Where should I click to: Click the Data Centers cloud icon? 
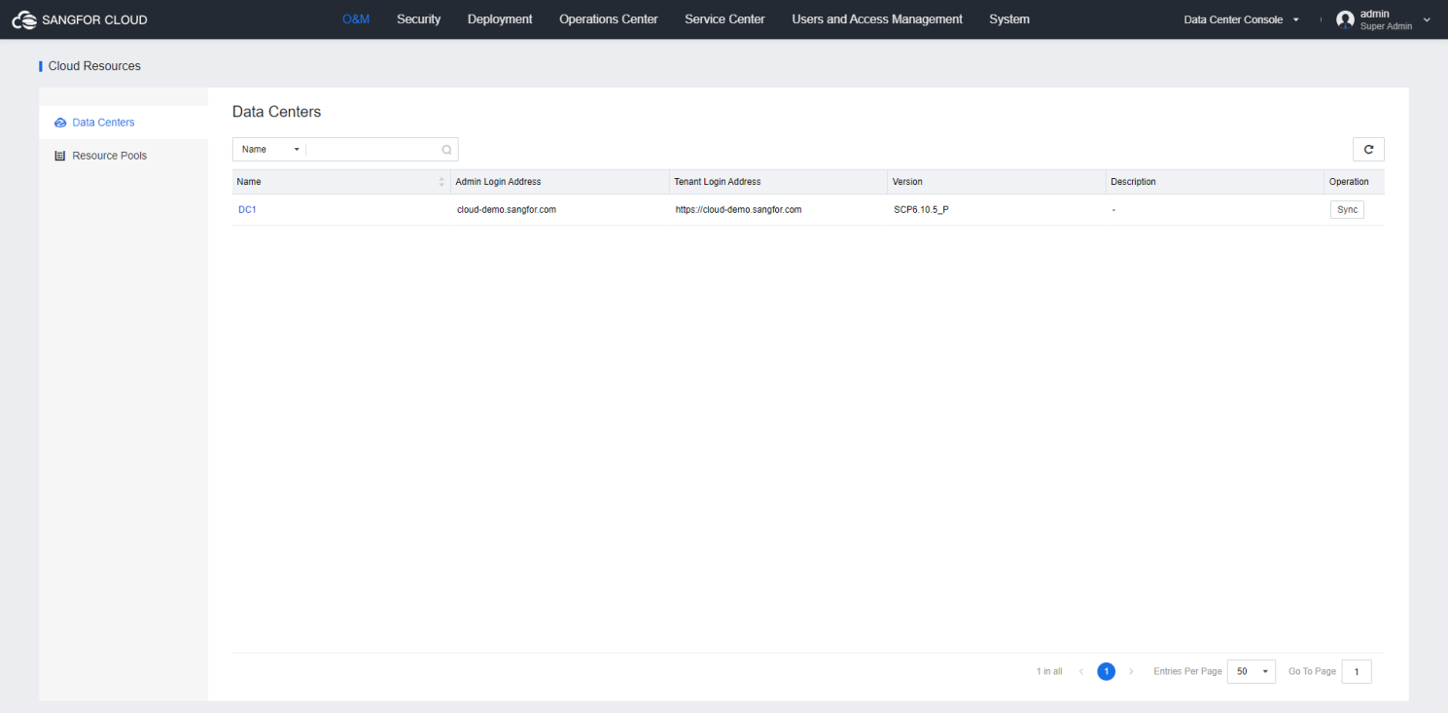[60, 123]
